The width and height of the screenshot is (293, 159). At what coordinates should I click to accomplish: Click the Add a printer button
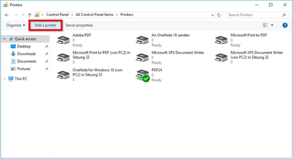pyautogui.click(x=45, y=25)
